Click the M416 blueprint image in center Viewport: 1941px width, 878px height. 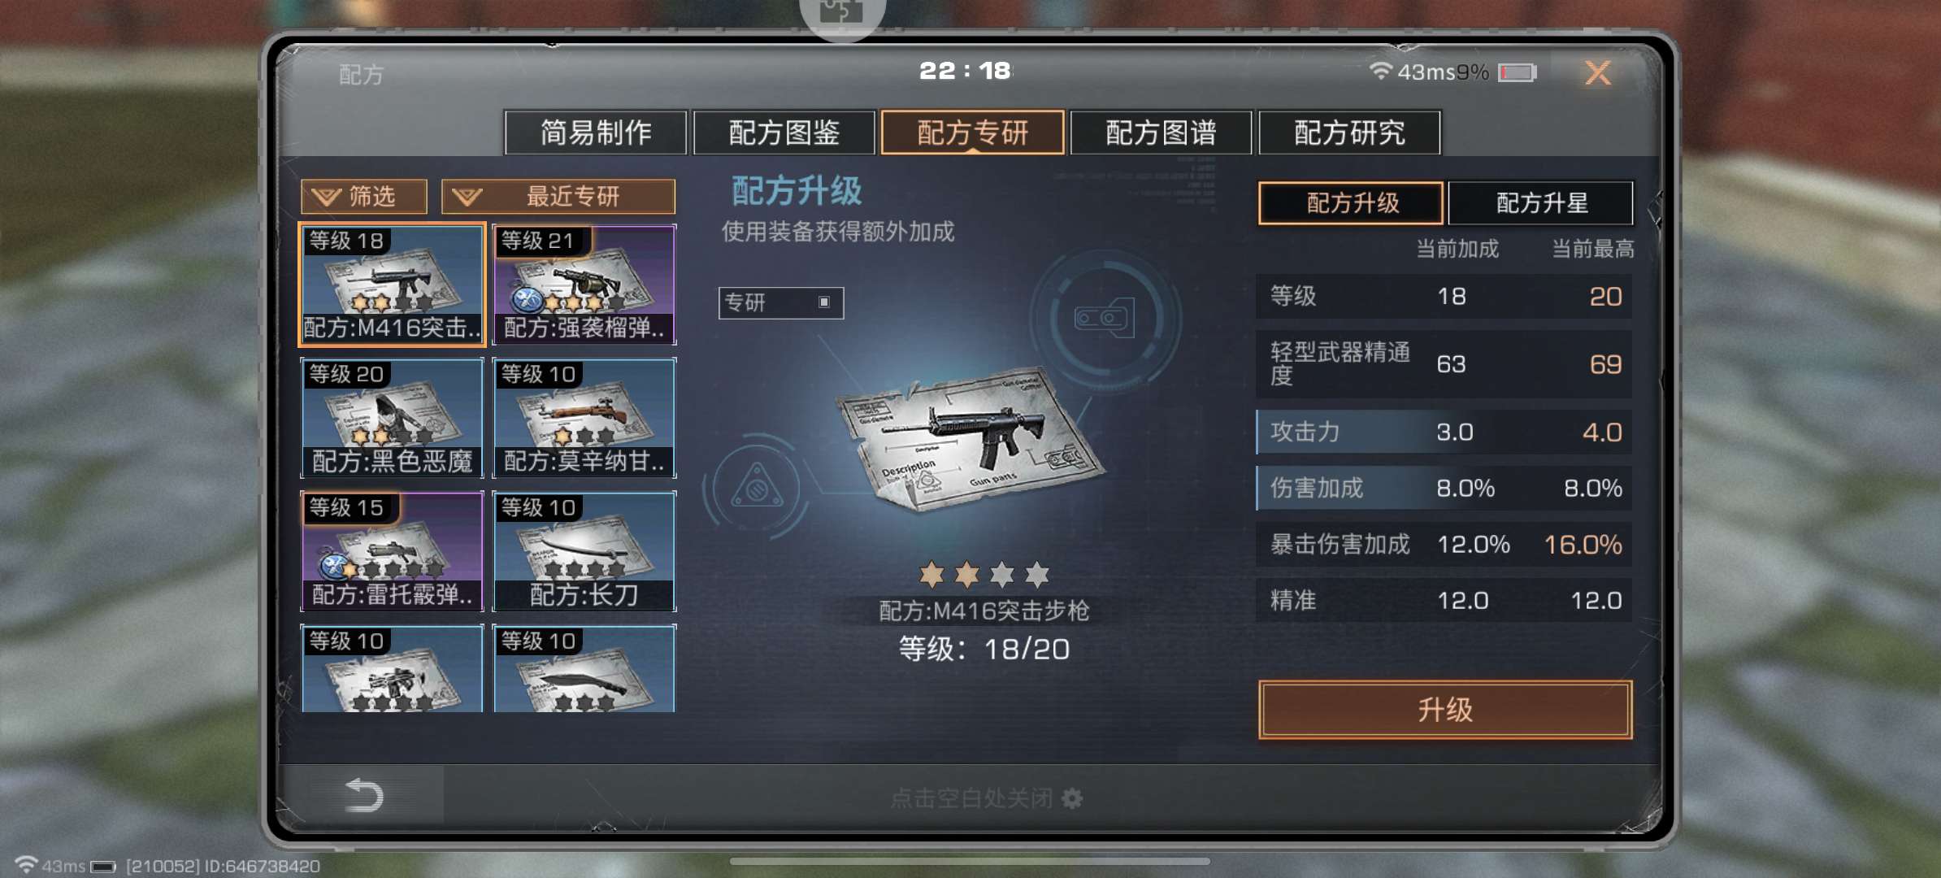point(971,439)
